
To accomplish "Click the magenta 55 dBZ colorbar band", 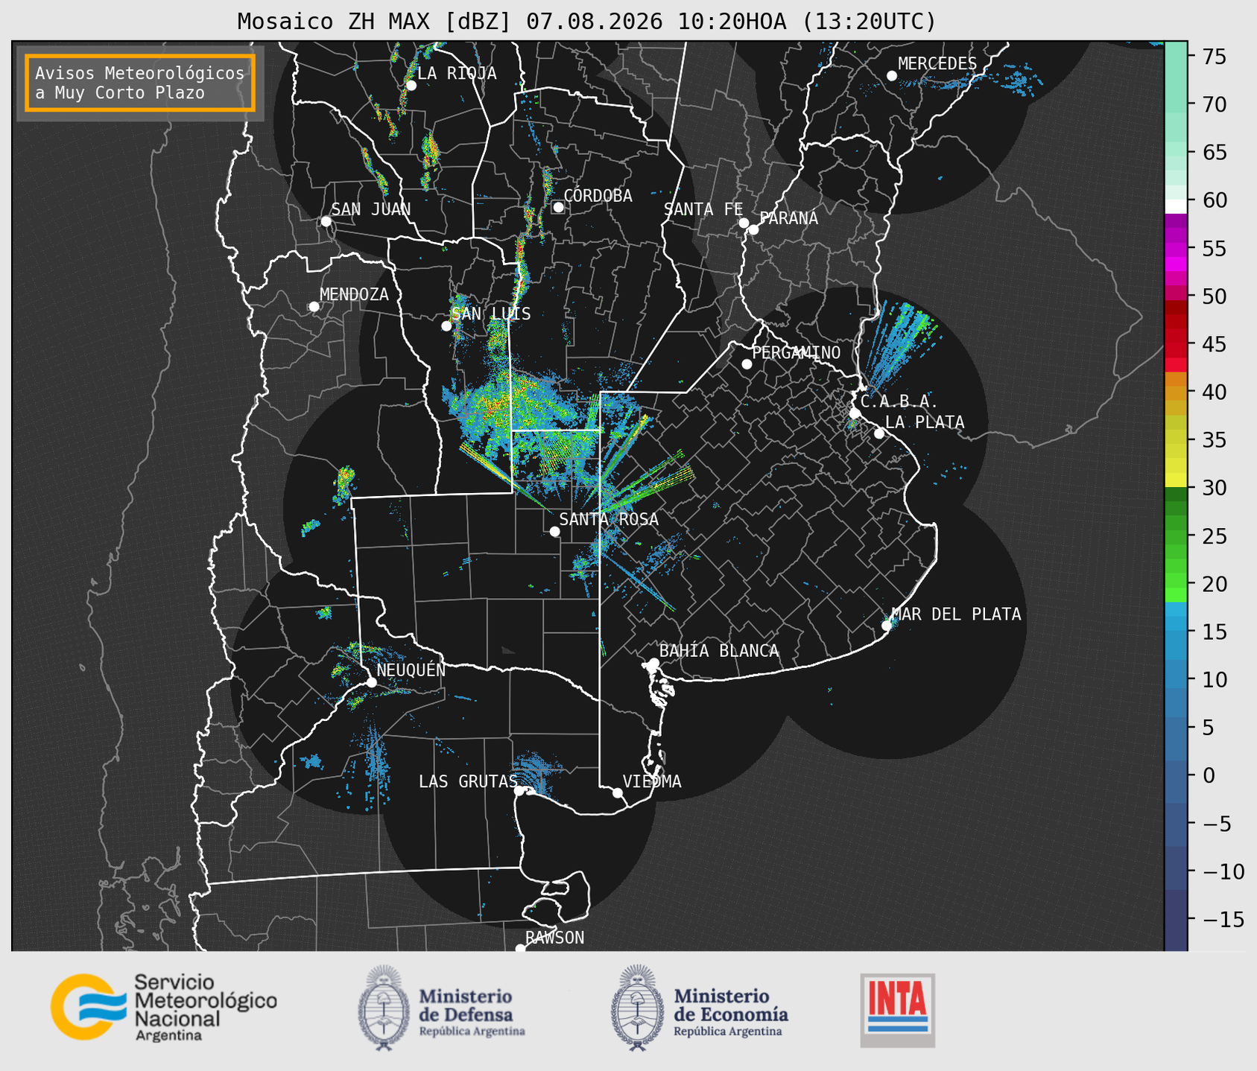I will 1176,249.
